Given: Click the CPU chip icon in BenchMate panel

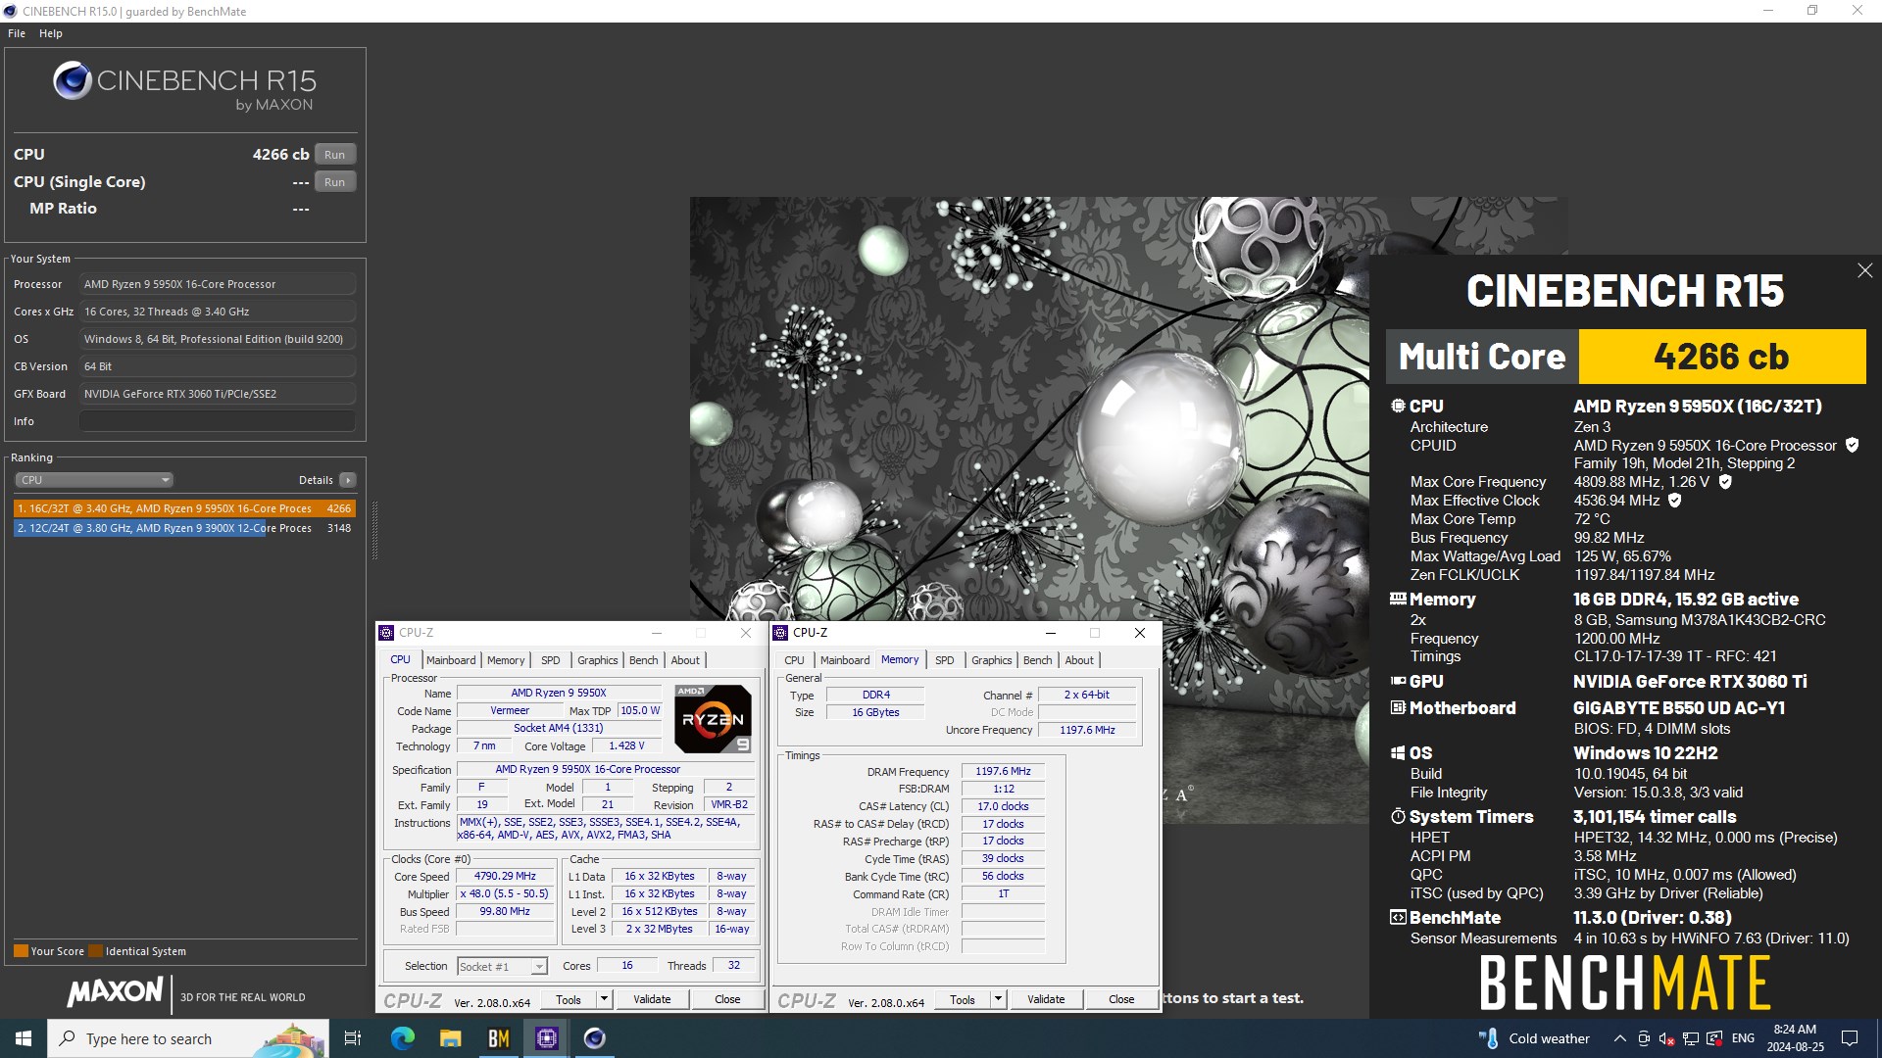Looking at the screenshot, I should [x=1398, y=406].
